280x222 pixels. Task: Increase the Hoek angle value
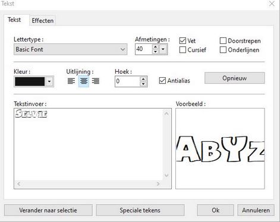[143, 79]
